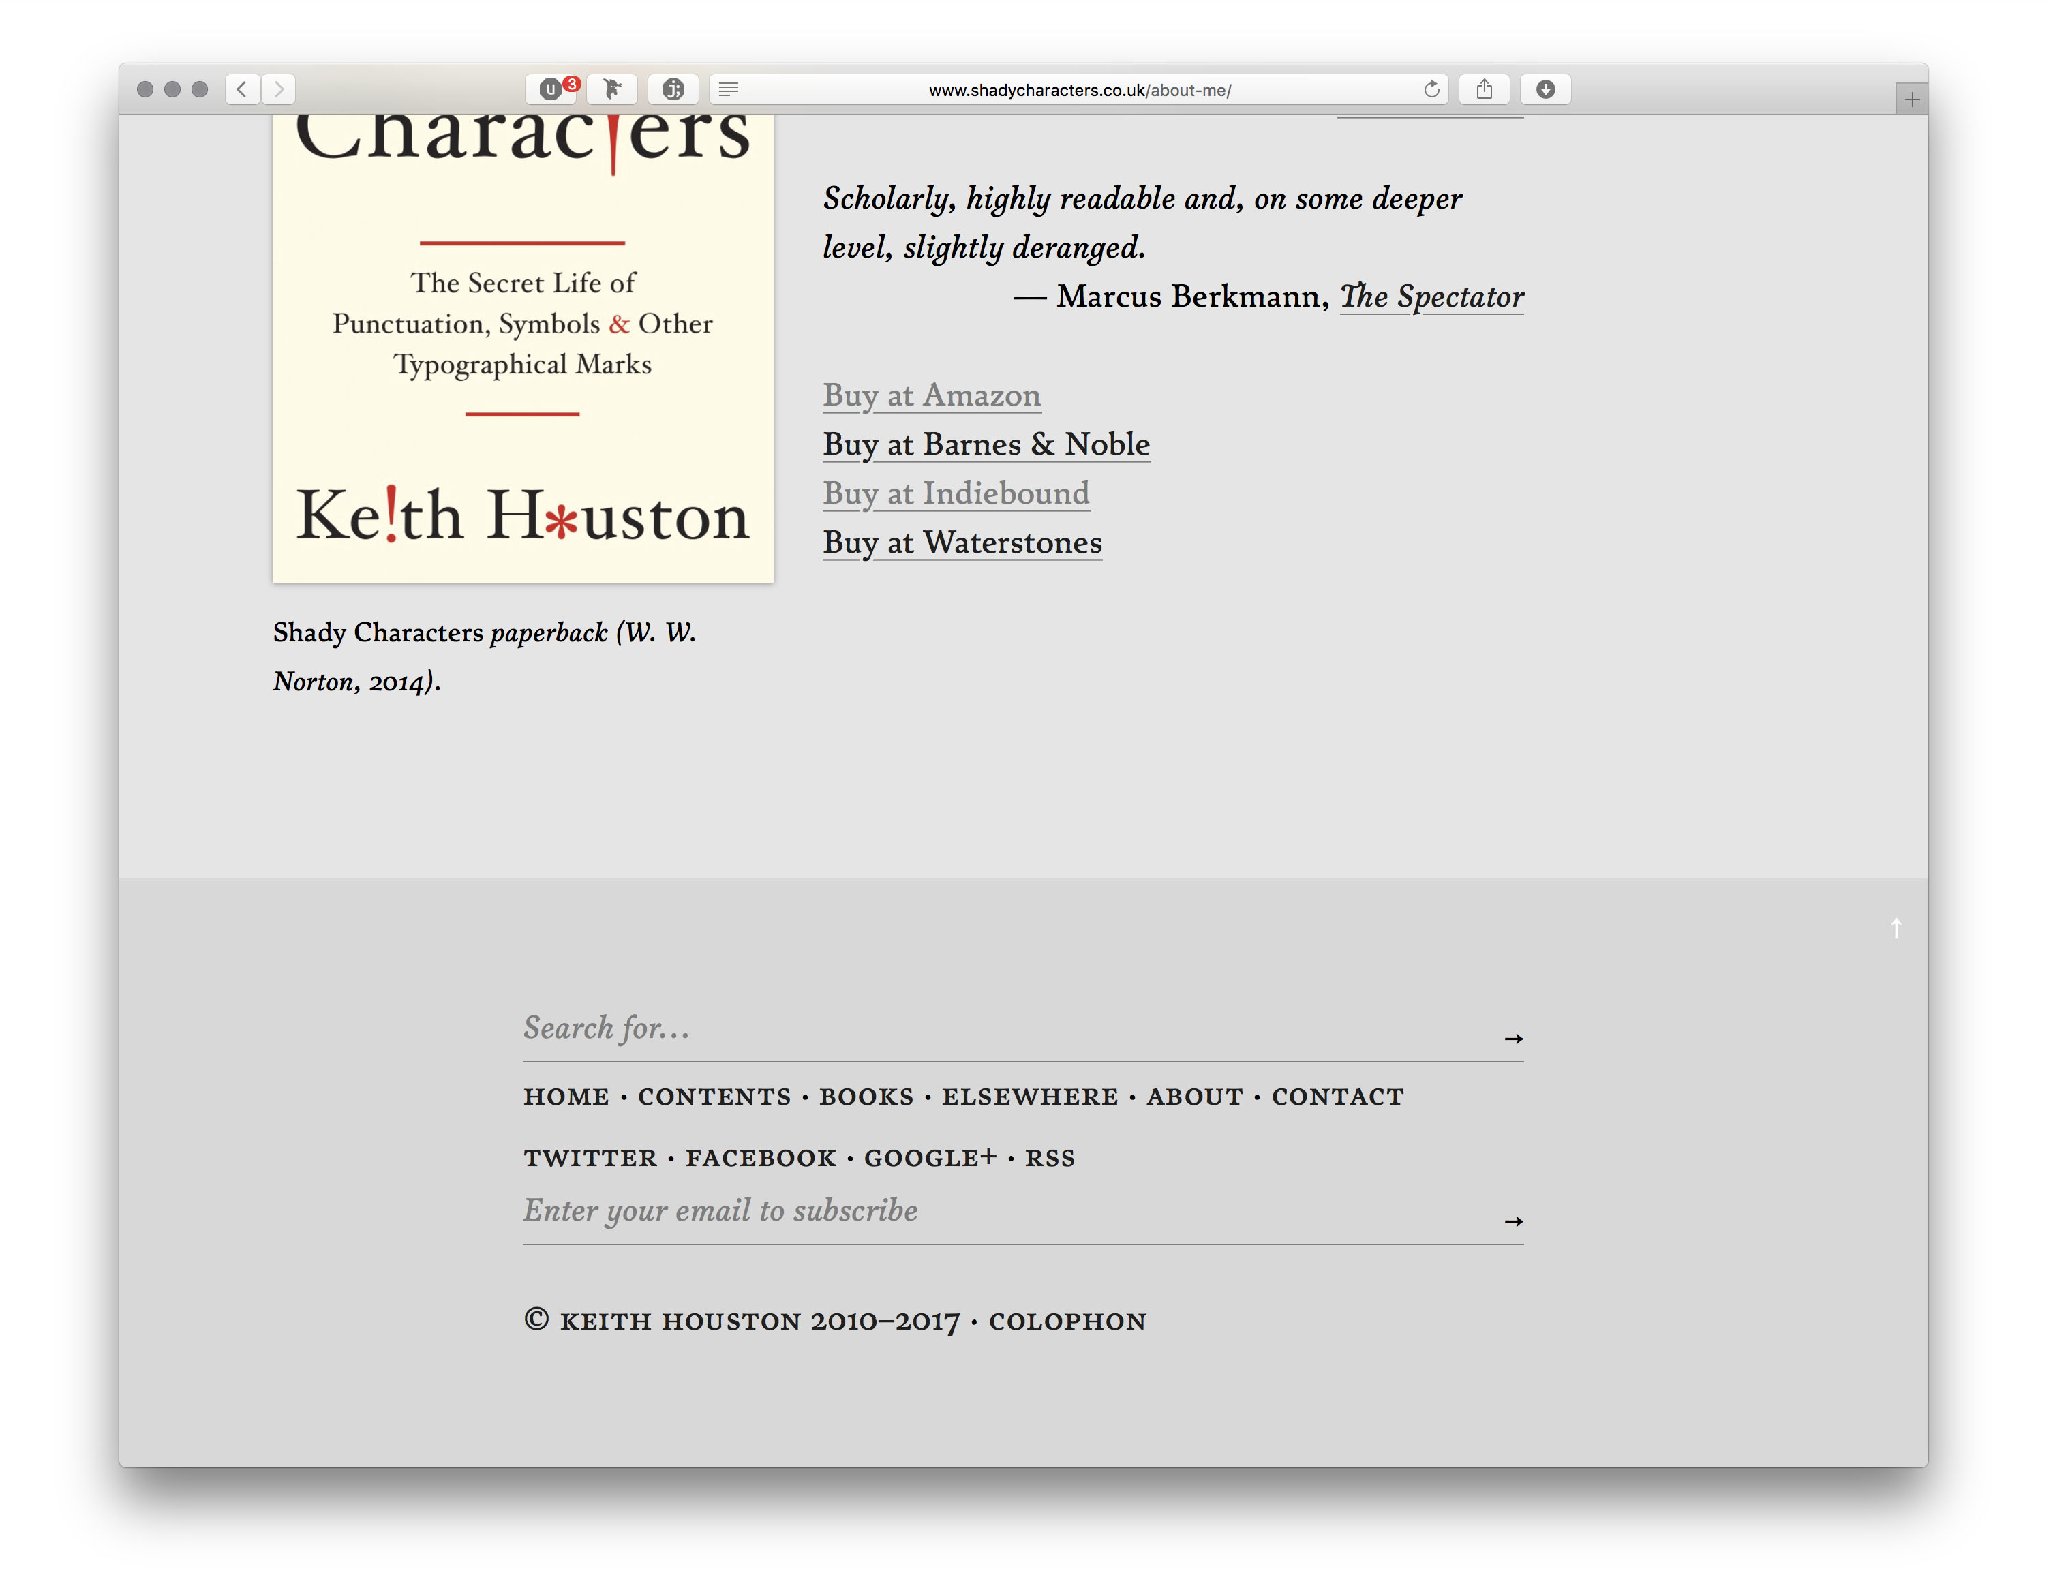Open The Spectator review link
This screenshot has width=2053, height=1575.
pos(1431,297)
